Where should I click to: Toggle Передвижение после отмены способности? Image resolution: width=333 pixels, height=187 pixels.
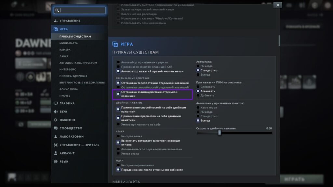[x=118, y=169]
